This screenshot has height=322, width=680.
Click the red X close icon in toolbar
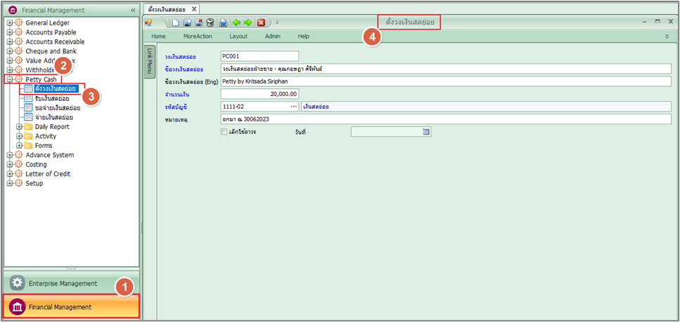tap(261, 22)
